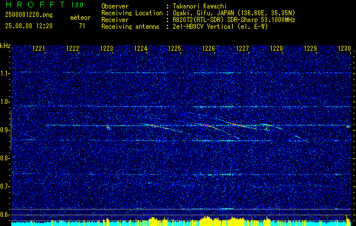This screenshot has width=356, height=226.
Task: Click the Receiver field label
Action: (115, 20)
